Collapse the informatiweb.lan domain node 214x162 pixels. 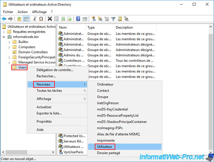[x=4, y=37]
